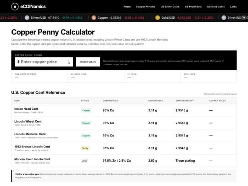The height and width of the screenshot is (186, 248).
Task: Select the 1982 Bronze Lincoln Cent row name
Action: pos(32,147)
